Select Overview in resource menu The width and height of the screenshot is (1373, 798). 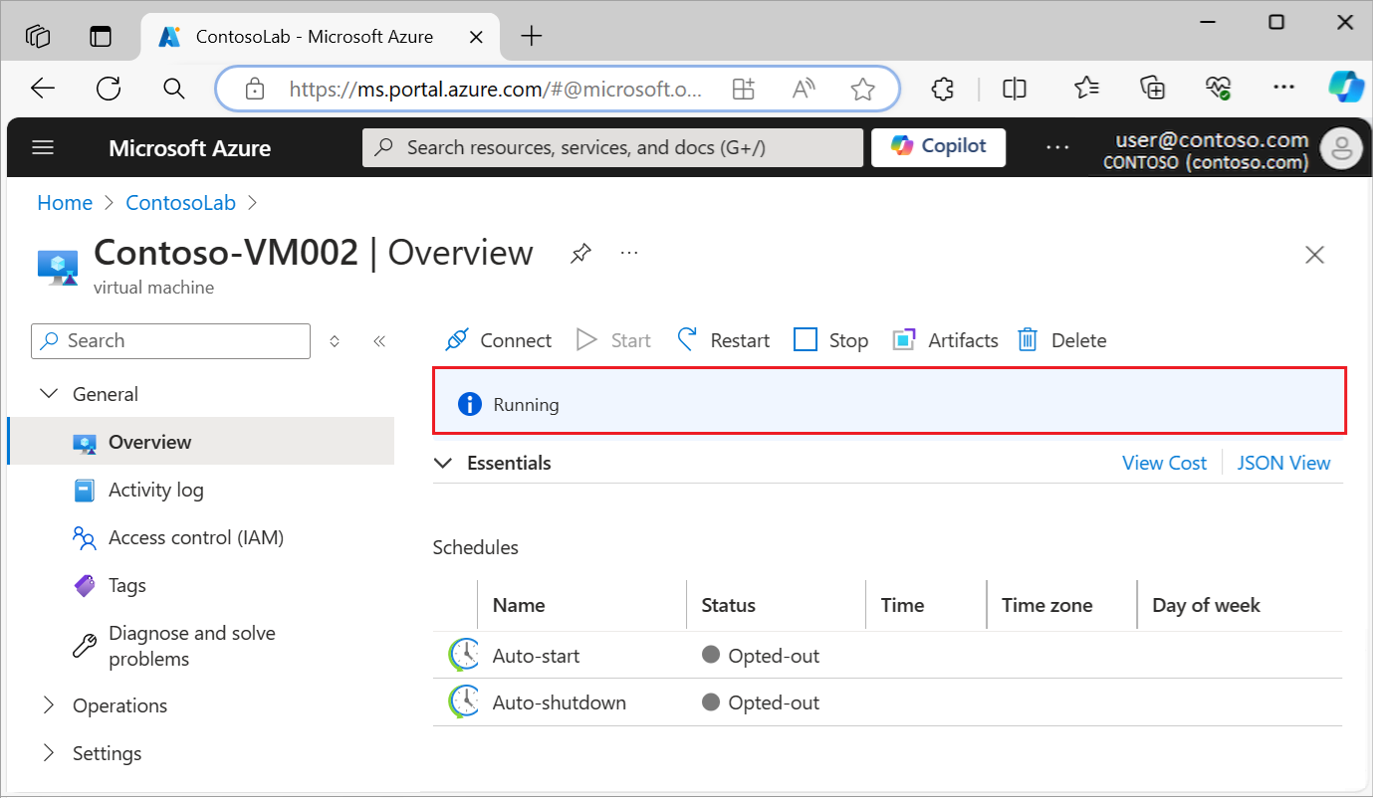[201, 442]
